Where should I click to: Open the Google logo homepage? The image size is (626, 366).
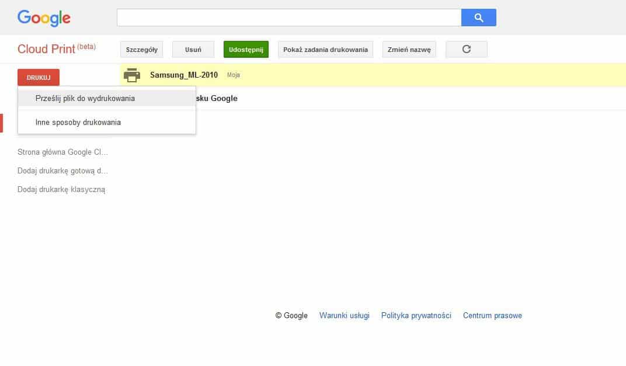(x=44, y=18)
